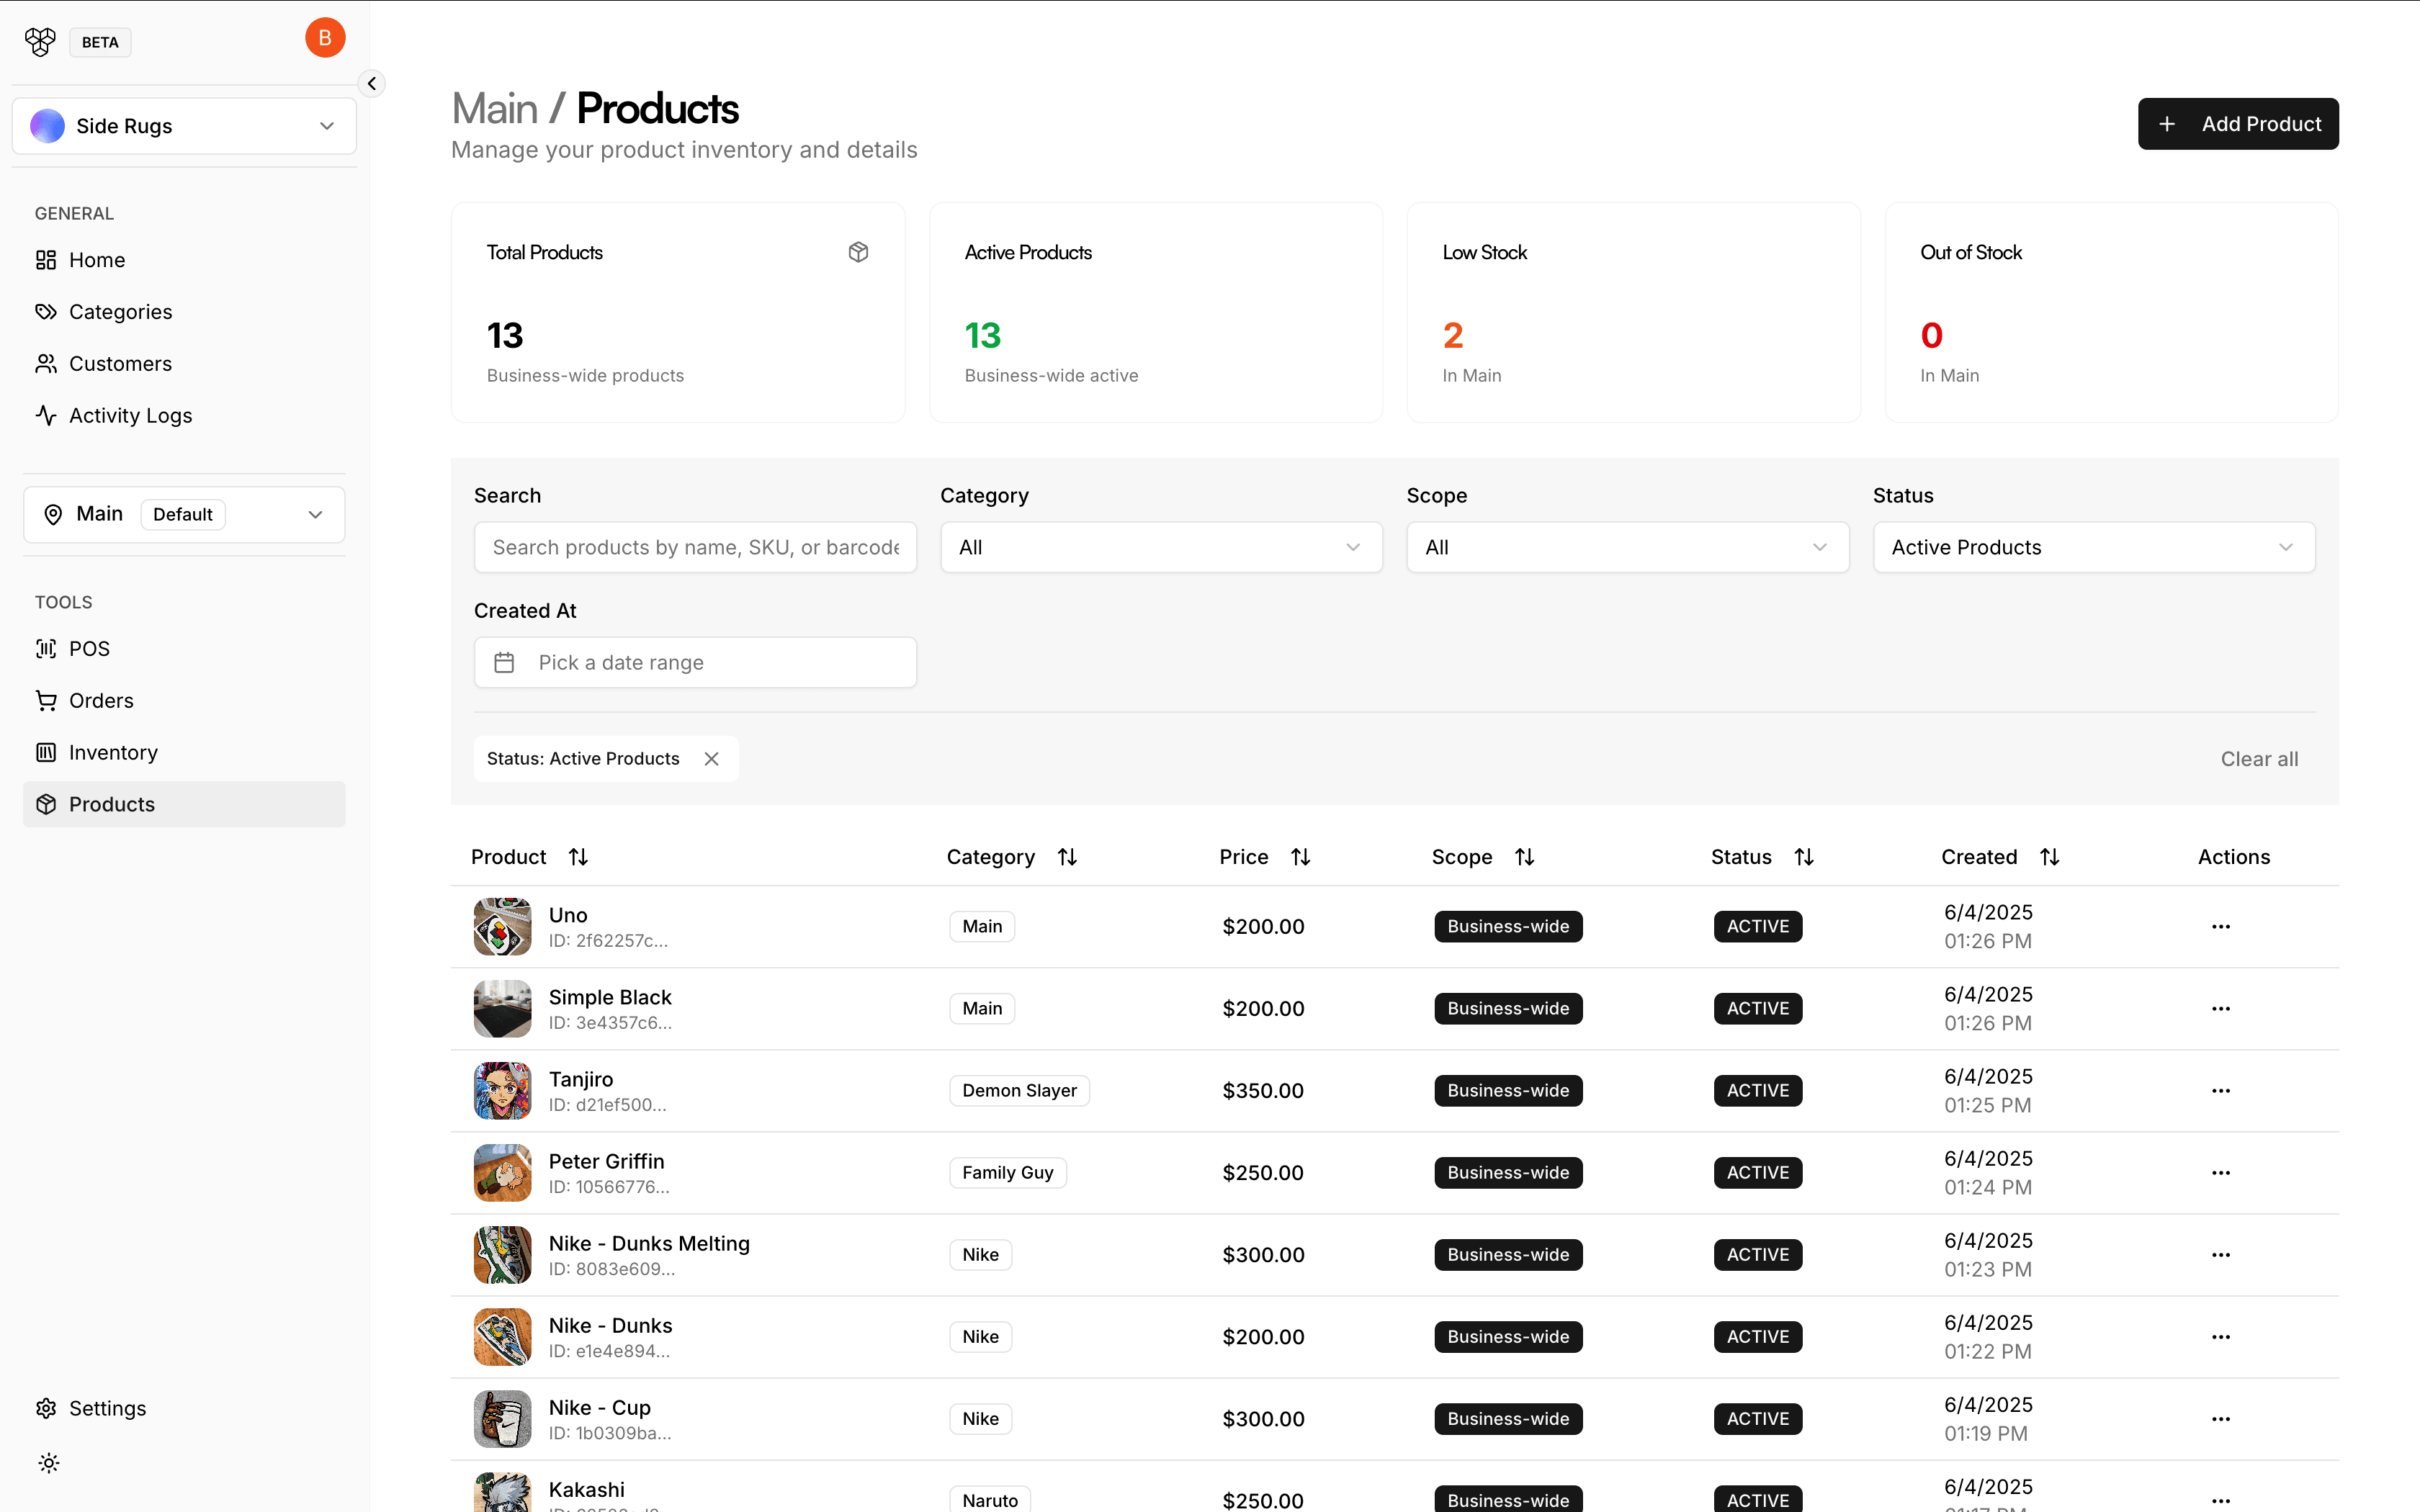Open the Status filter dropdown
Image resolution: width=2420 pixels, height=1512 pixels.
[2094, 548]
